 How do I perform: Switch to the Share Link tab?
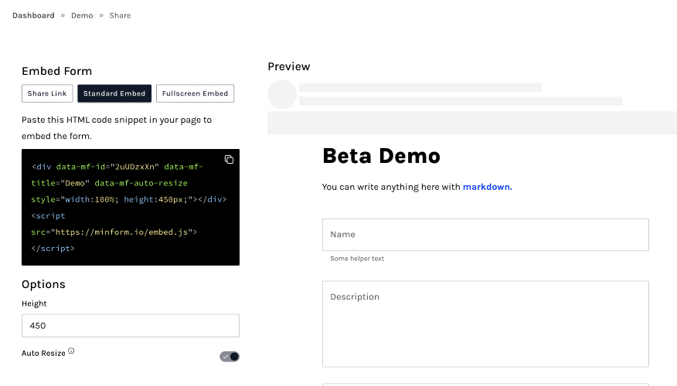47,93
